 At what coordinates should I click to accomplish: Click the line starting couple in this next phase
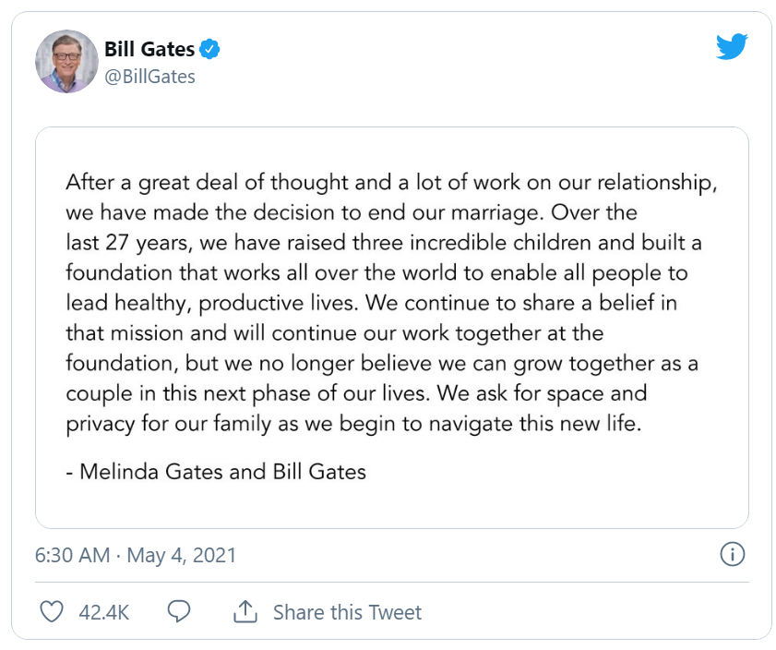[356, 393]
